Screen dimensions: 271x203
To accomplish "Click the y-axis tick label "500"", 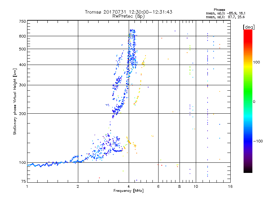I will (22, 49).
